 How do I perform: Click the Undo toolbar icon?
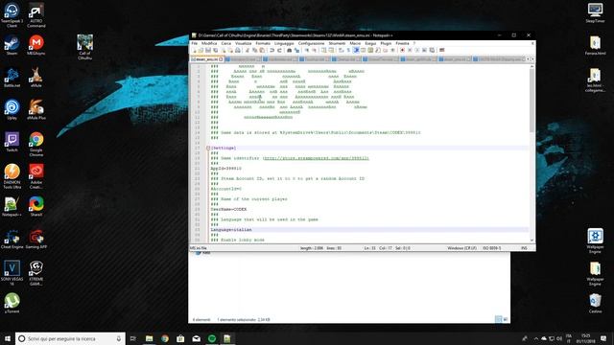click(x=272, y=51)
